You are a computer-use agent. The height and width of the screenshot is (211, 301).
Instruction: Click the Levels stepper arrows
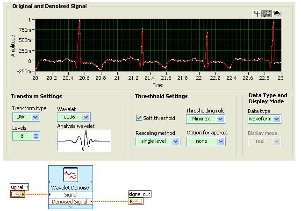click(36, 136)
